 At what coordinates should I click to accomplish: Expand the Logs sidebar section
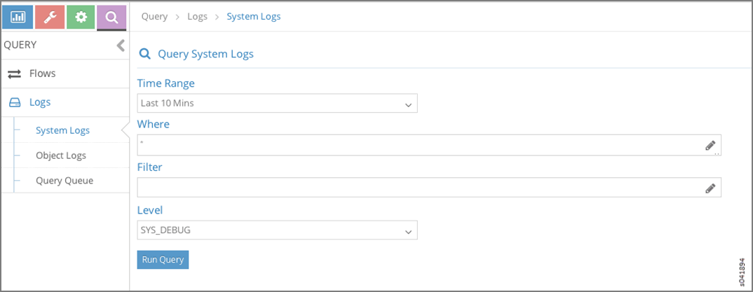point(40,102)
